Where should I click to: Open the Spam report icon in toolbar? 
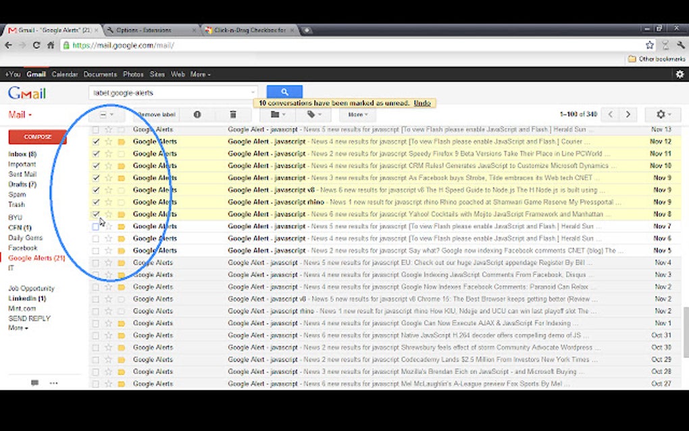tap(197, 114)
